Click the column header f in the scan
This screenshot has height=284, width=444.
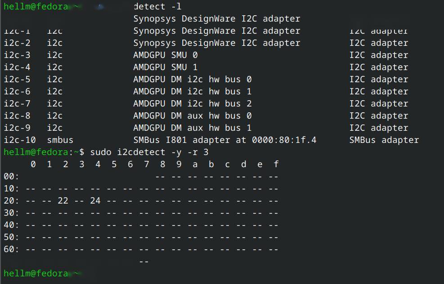click(276, 164)
